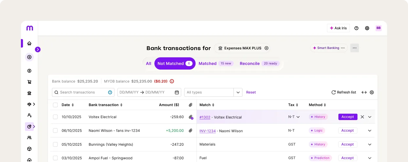The image size is (408, 162).
Task: Tick the Bunnings (Valley Heights) row checkbox
Action: (x=55, y=144)
